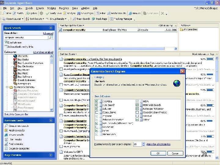Enable the CompuServe search engine checkbox
Viewport: 220px width, 165px height.
click(97, 112)
